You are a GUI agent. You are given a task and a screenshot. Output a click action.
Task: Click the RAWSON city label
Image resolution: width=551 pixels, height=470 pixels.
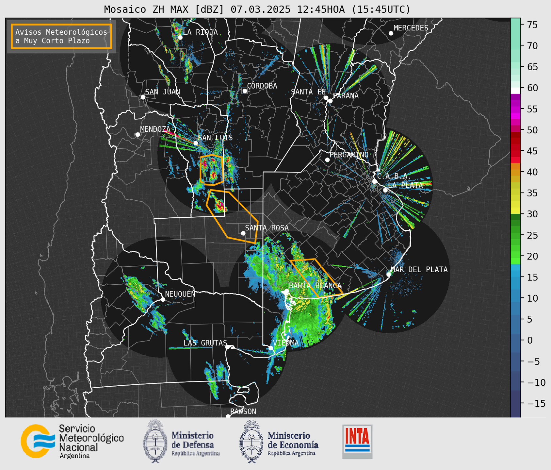(x=243, y=411)
